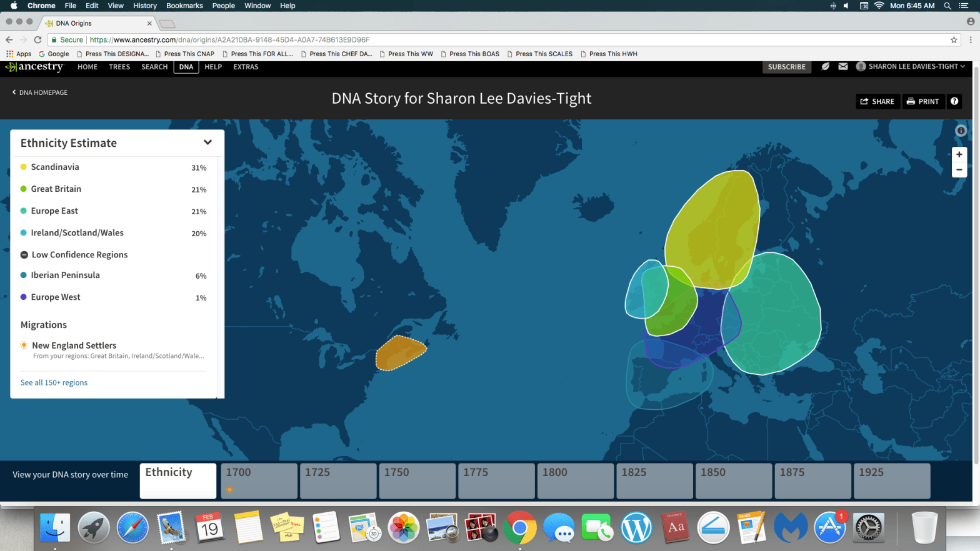Open the Sharon Lee Davies-Tight account dropdown

point(911,66)
